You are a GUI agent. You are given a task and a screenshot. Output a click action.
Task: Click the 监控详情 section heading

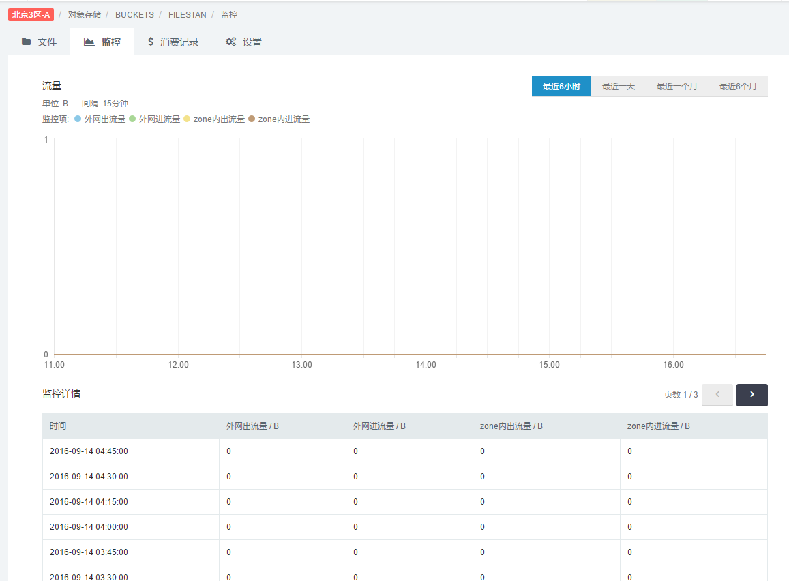(x=61, y=394)
